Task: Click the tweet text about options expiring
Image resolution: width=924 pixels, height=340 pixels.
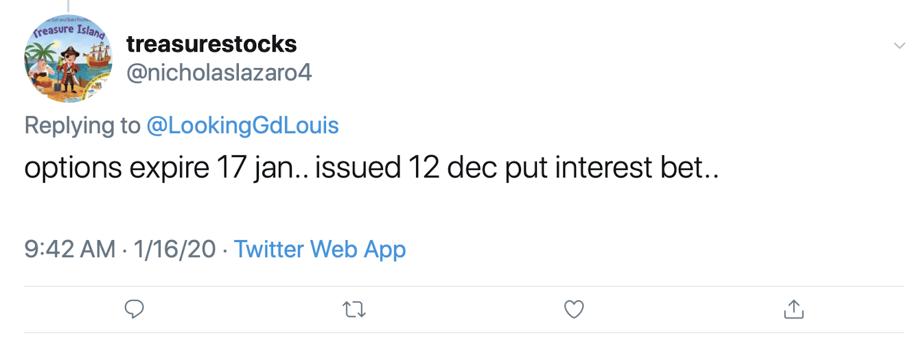Action: coord(371,168)
